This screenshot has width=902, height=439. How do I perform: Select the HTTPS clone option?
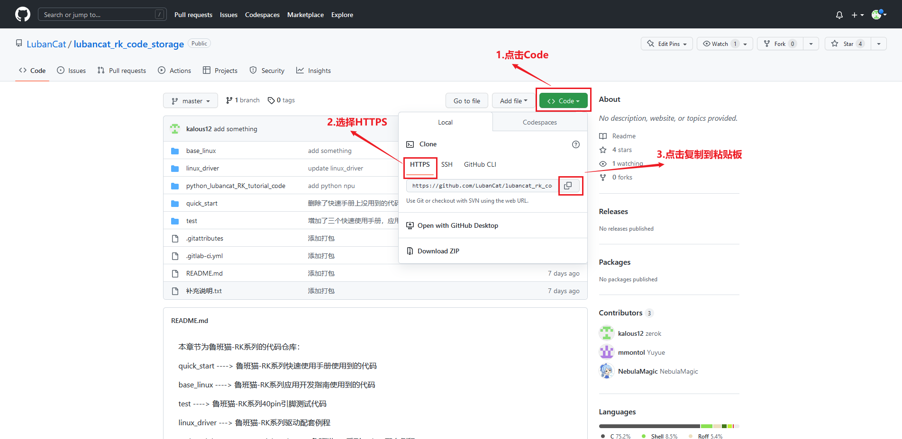(420, 164)
